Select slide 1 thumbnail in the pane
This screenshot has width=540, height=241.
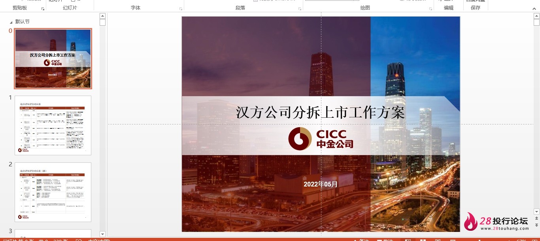point(53,125)
